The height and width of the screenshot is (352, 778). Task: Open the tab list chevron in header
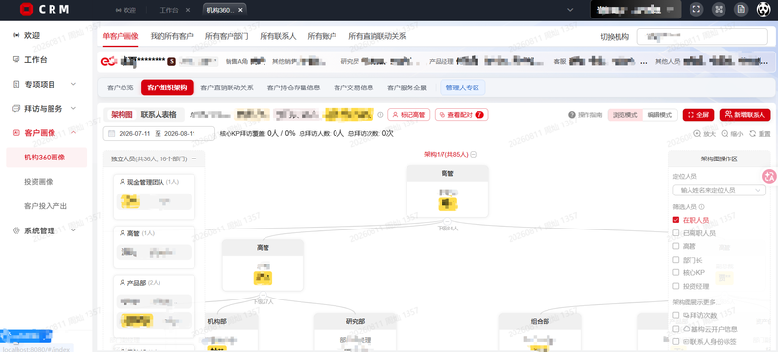[x=570, y=10]
